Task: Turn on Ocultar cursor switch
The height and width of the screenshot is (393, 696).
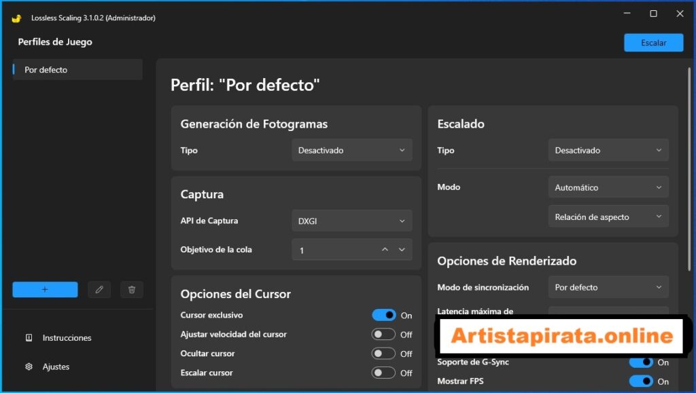Action: (x=383, y=354)
